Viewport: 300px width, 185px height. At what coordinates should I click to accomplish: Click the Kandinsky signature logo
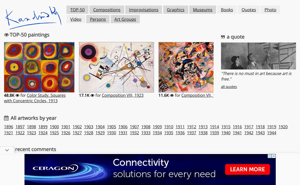pyautogui.click(x=33, y=18)
